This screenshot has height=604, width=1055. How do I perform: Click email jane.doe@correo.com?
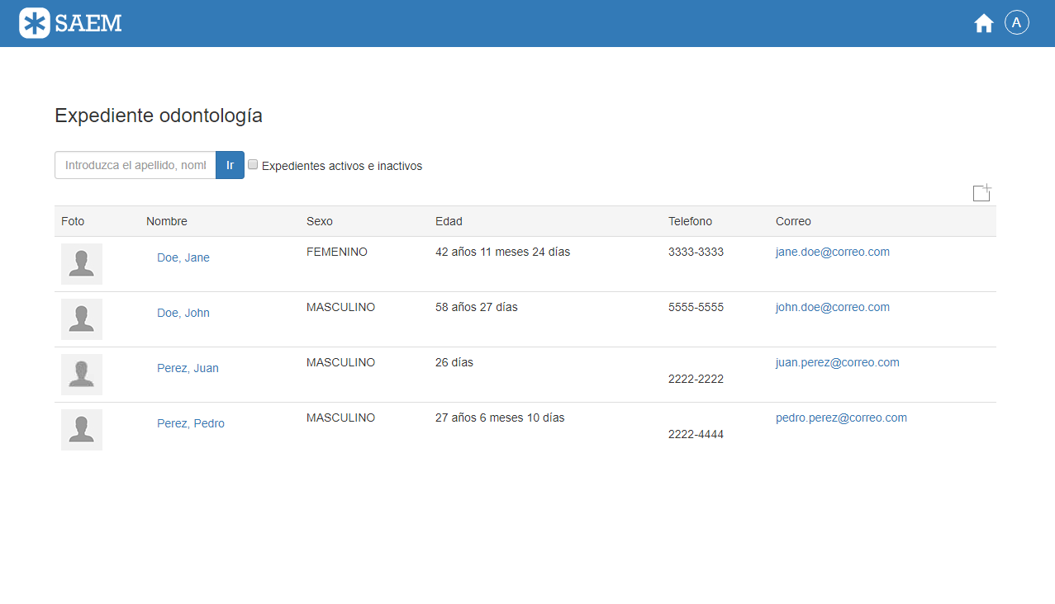(833, 252)
